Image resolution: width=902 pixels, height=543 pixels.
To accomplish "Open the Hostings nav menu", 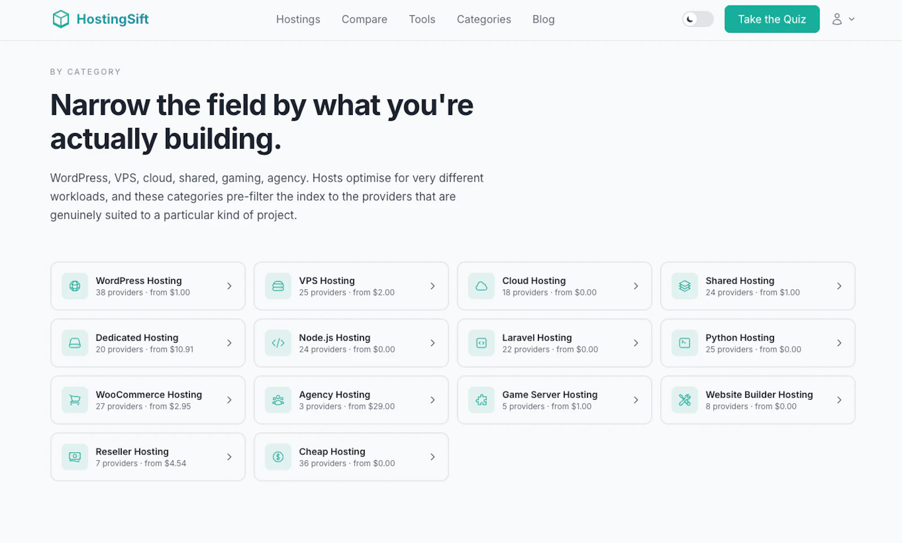I will (298, 19).
